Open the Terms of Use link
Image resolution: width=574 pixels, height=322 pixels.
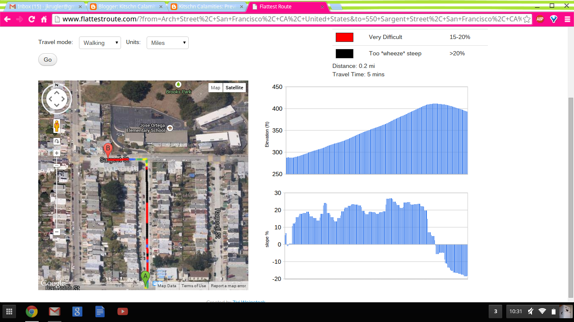tap(194, 286)
